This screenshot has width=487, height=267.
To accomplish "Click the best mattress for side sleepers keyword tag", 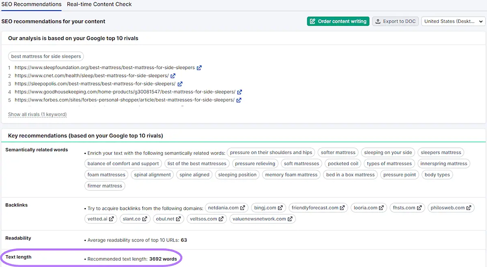I will pos(46,56).
